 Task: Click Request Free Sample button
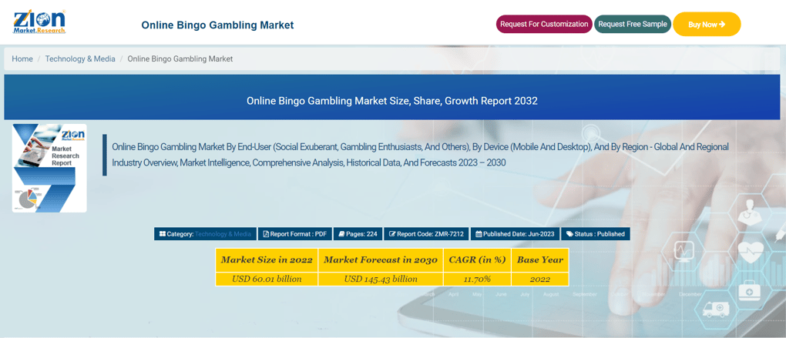click(x=632, y=24)
